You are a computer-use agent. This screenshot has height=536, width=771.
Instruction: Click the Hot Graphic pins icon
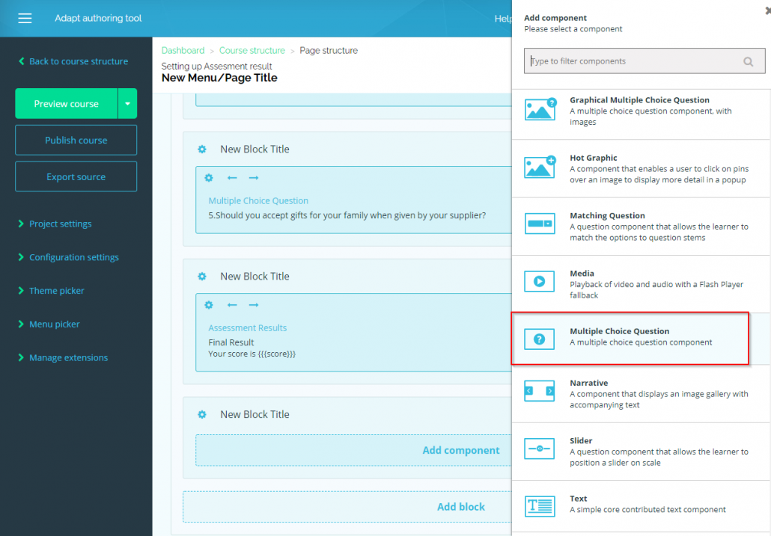click(539, 165)
